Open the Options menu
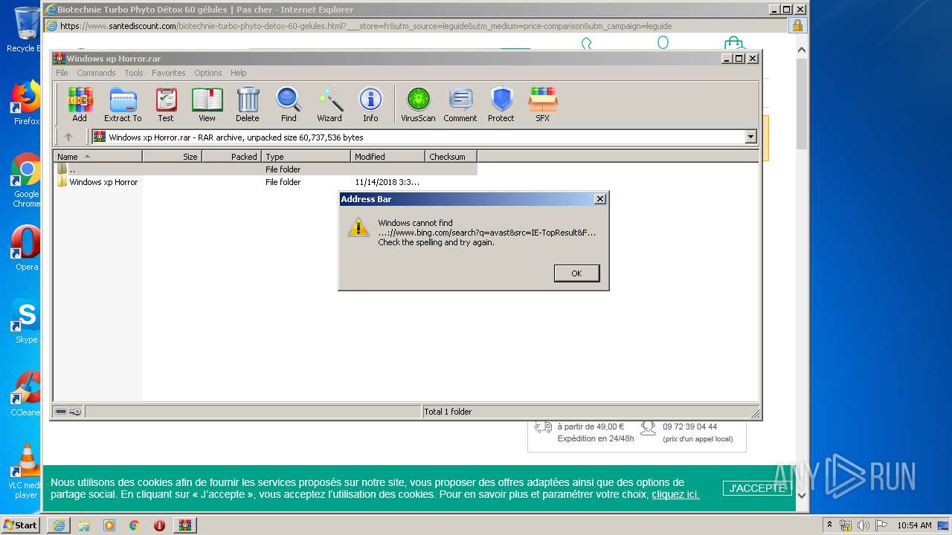Screen dimensions: 952x535 point(208,73)
